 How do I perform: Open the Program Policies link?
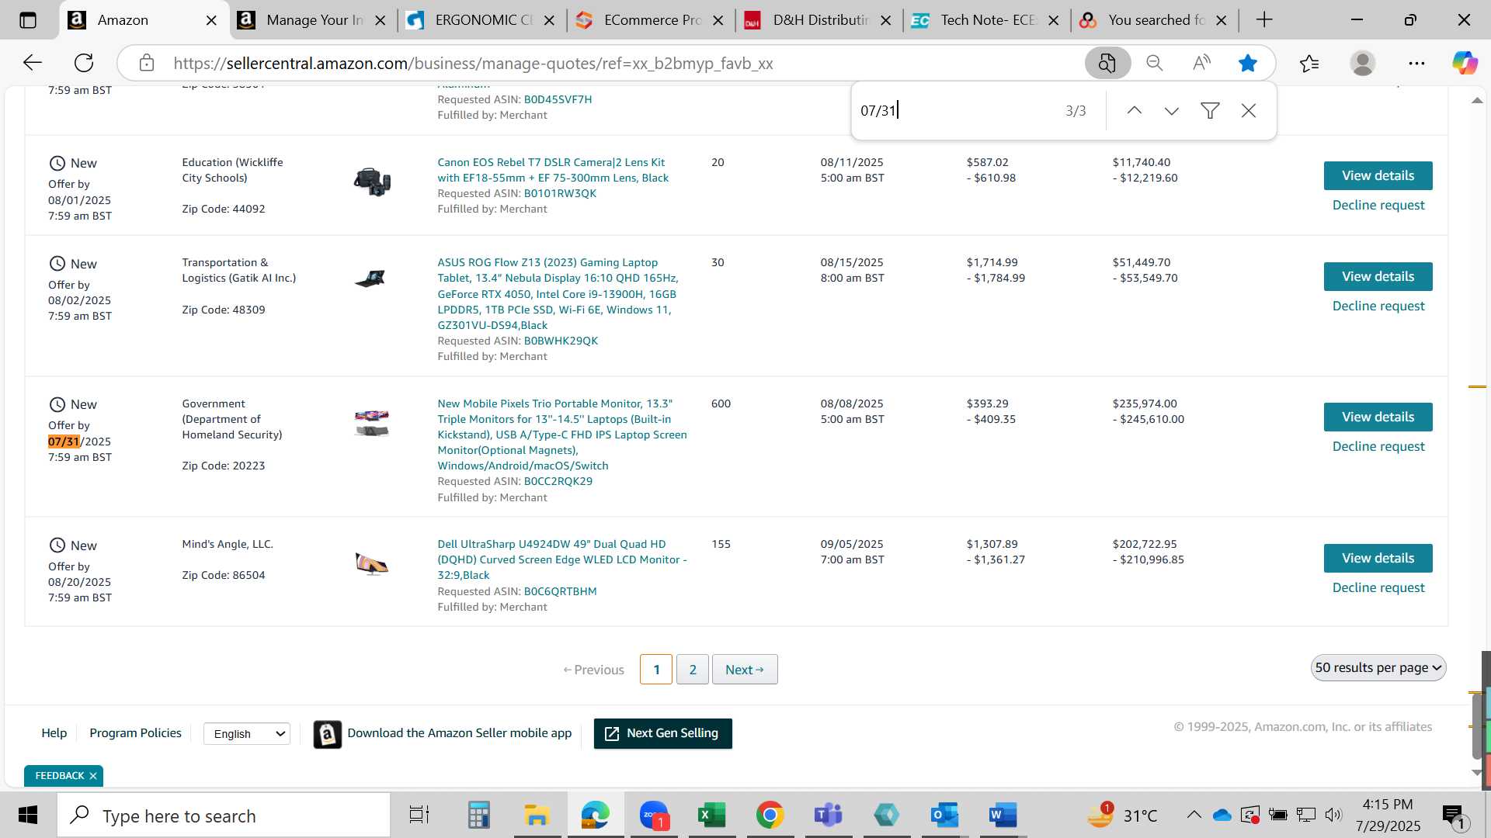135,733
